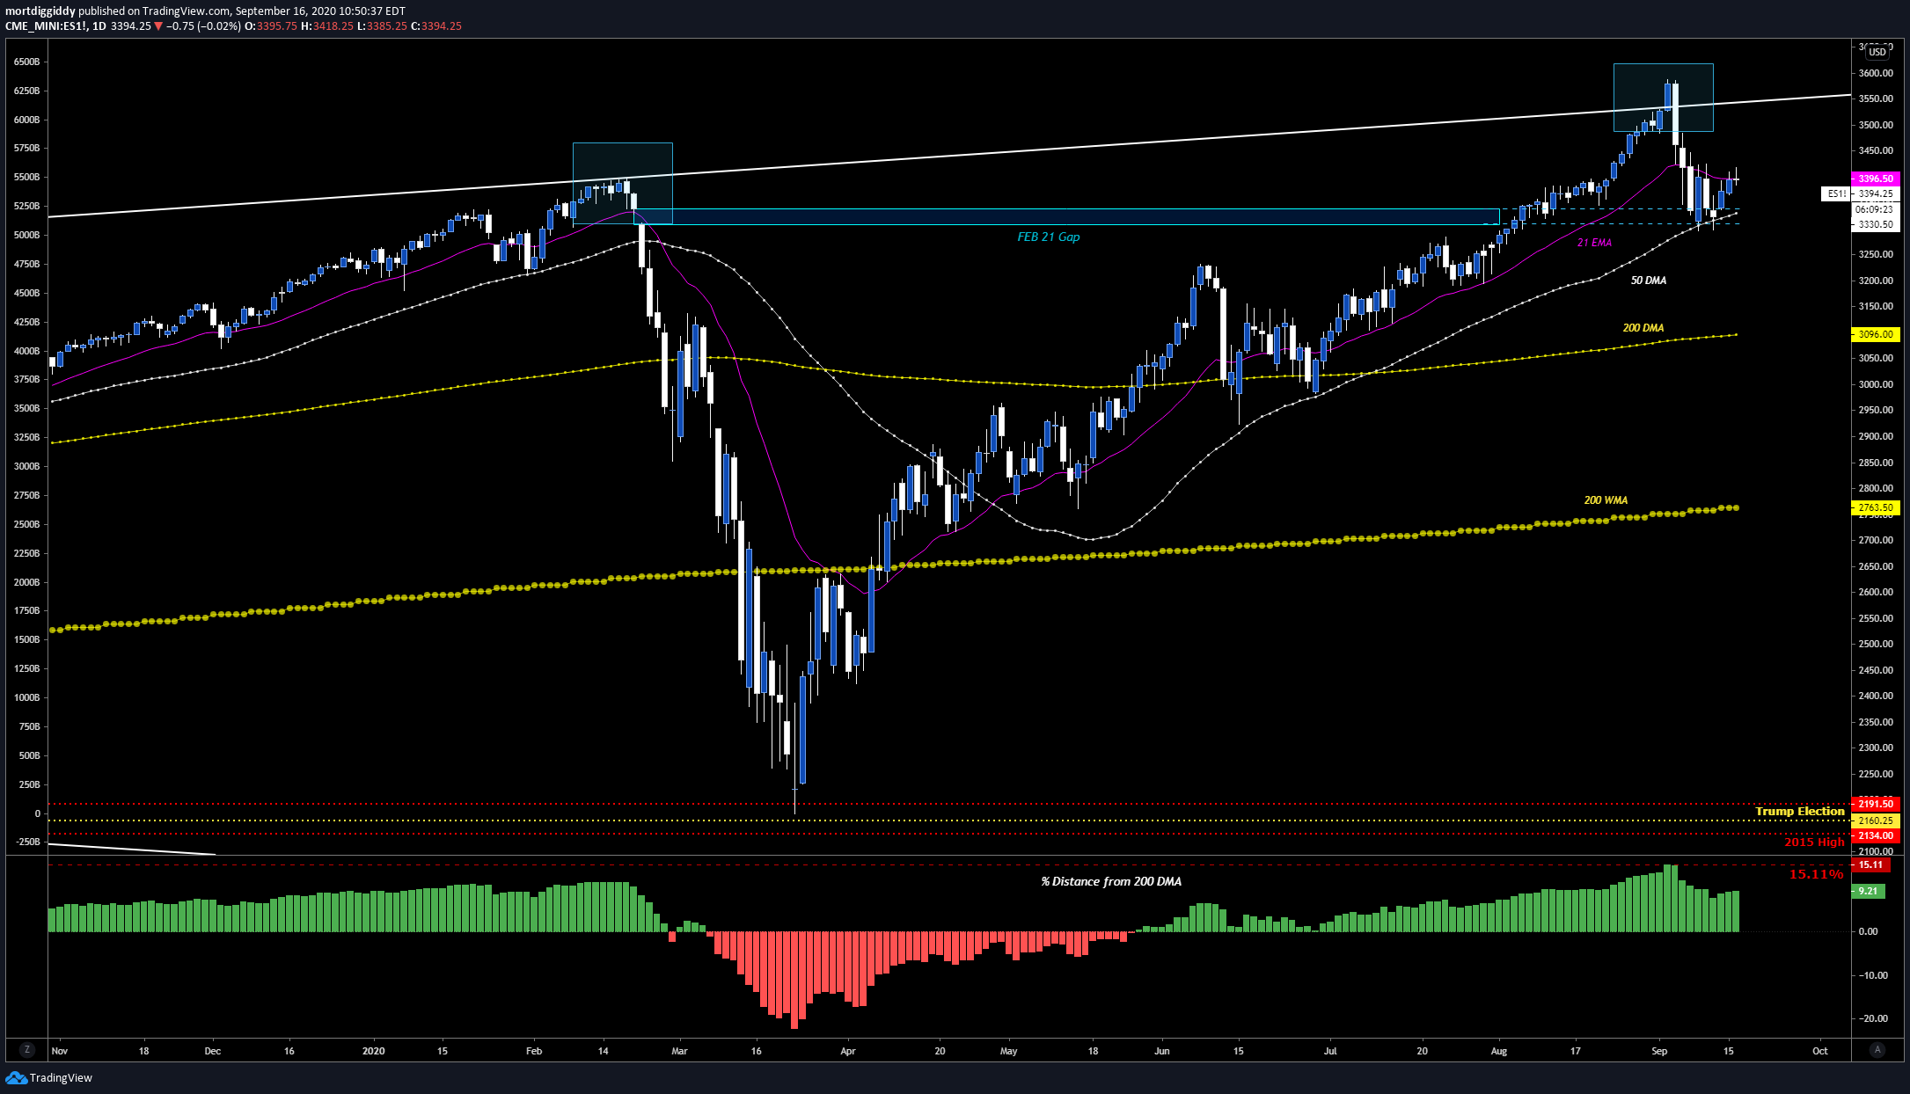This screenshot has width=1910, height=1094.
Task: Select the 50 DMA label
Action: pyautogui.click(x=1648, y=281)
